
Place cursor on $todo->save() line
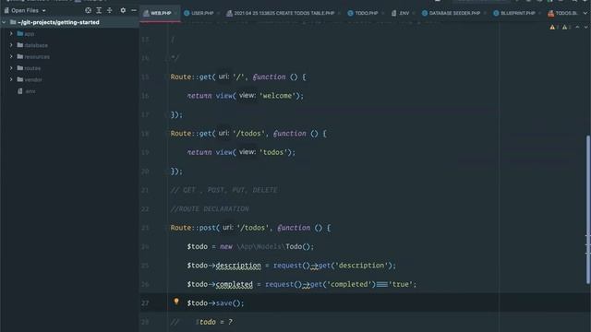[215, 303]
